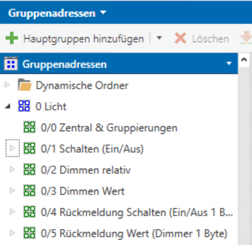Viewport: 252px width, 245px height.
Task: Click the green icon of 0/2 Dimmen relativ
Action: (x=29, y=169)
